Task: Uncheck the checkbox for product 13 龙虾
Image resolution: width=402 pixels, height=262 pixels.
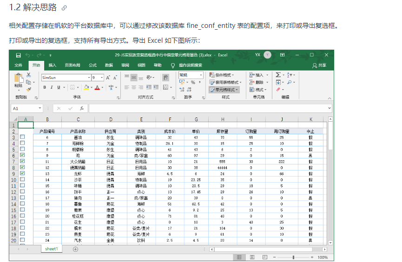Action: pos(22,173)
